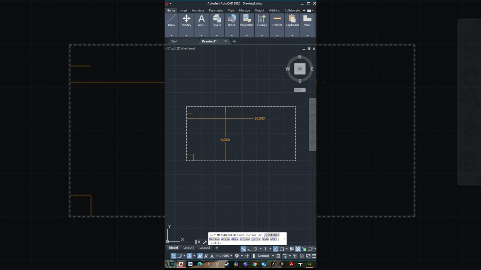Open the Modify panel move icon

pos(186,18)
